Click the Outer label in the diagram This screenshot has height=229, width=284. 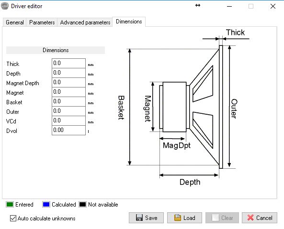(234, 109)
